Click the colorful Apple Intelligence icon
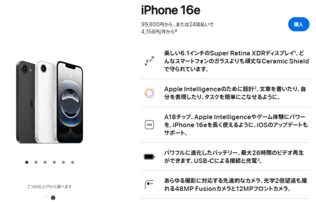 pyautogui.click(x=149, y=93)
